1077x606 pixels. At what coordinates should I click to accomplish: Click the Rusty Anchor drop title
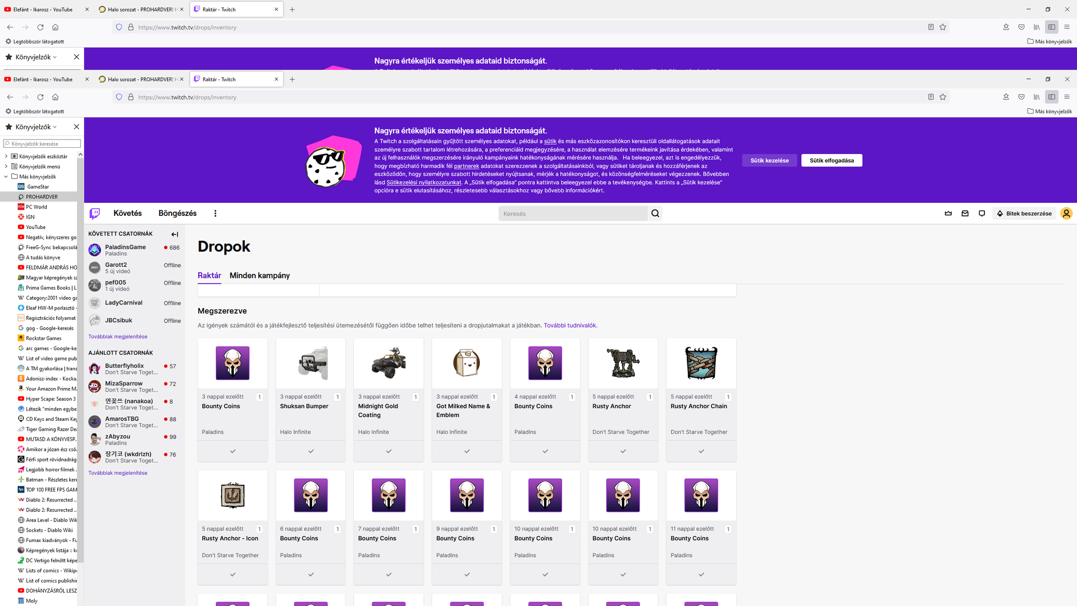612,406
